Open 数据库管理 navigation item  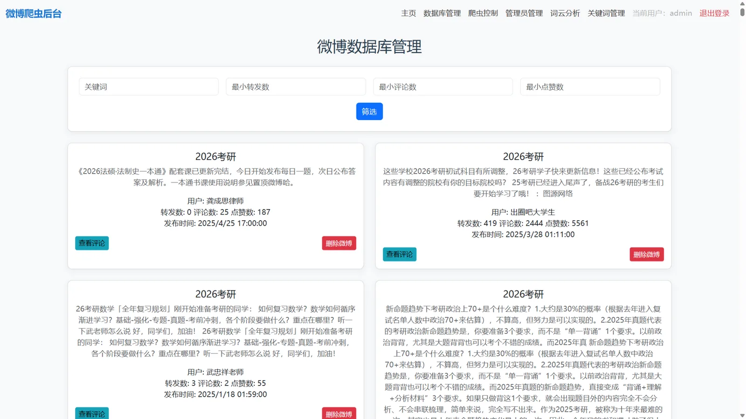click(442, 13)
